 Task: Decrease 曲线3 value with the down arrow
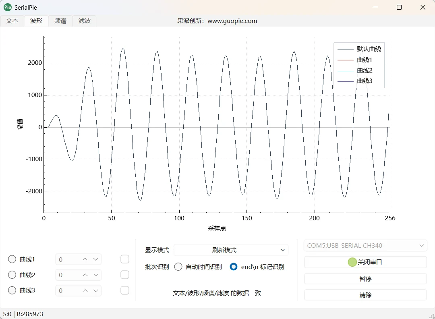(x=96, y=291)
